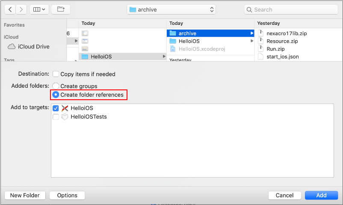Click the new folder icon in toolbar
Screen dimensions: 343x205
[61, 9]
